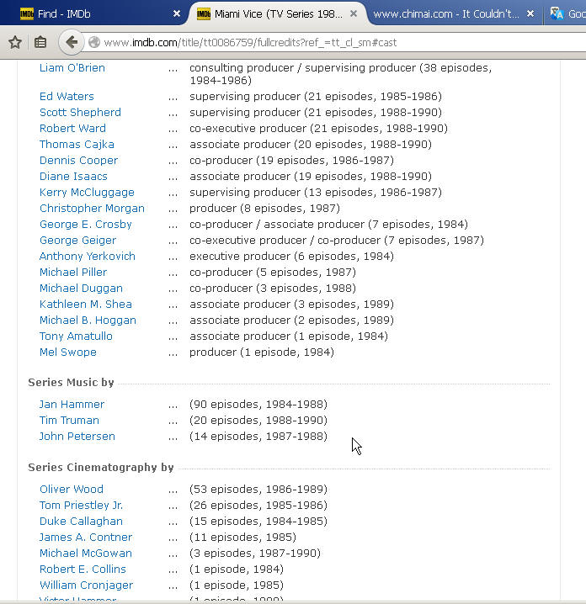The height and width of the screenshot is (604, 586).
Task: Open the Jan Hammer link
Action: click(x=72, y=405)
